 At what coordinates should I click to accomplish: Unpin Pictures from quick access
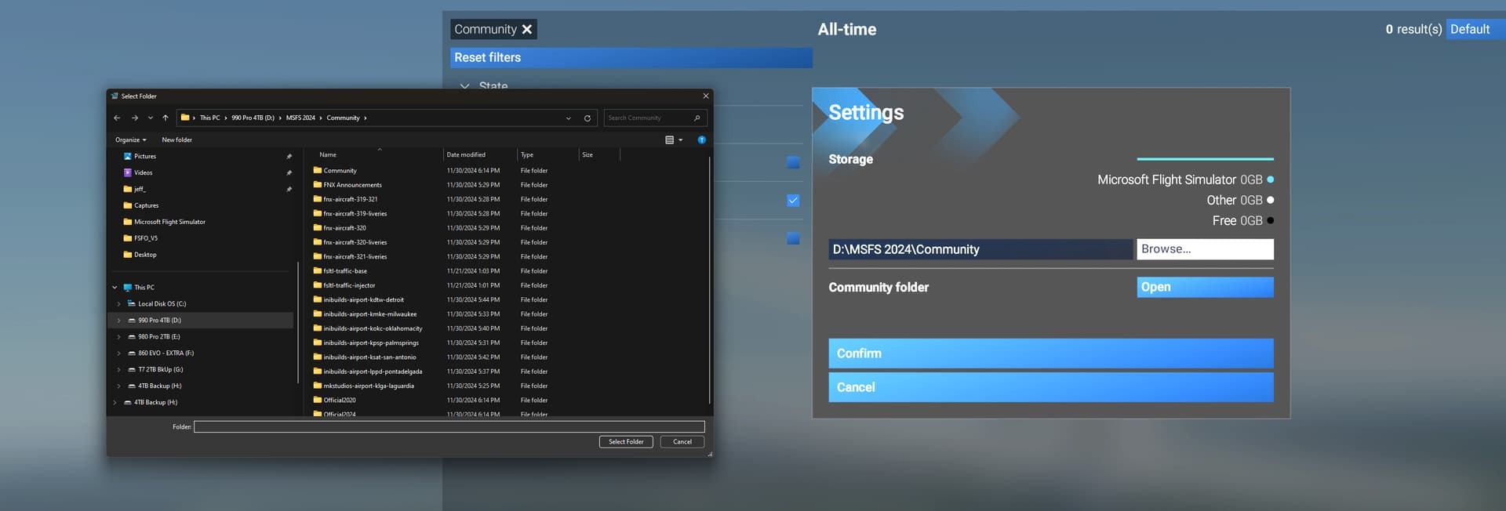click(x=289, y=157)
